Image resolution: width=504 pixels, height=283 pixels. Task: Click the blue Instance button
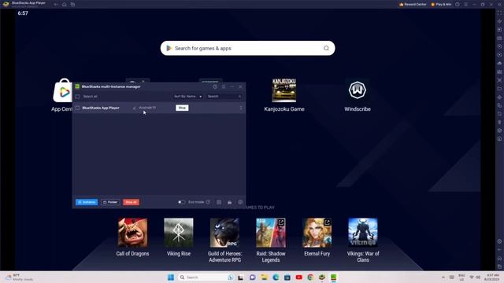pos(87,202)
